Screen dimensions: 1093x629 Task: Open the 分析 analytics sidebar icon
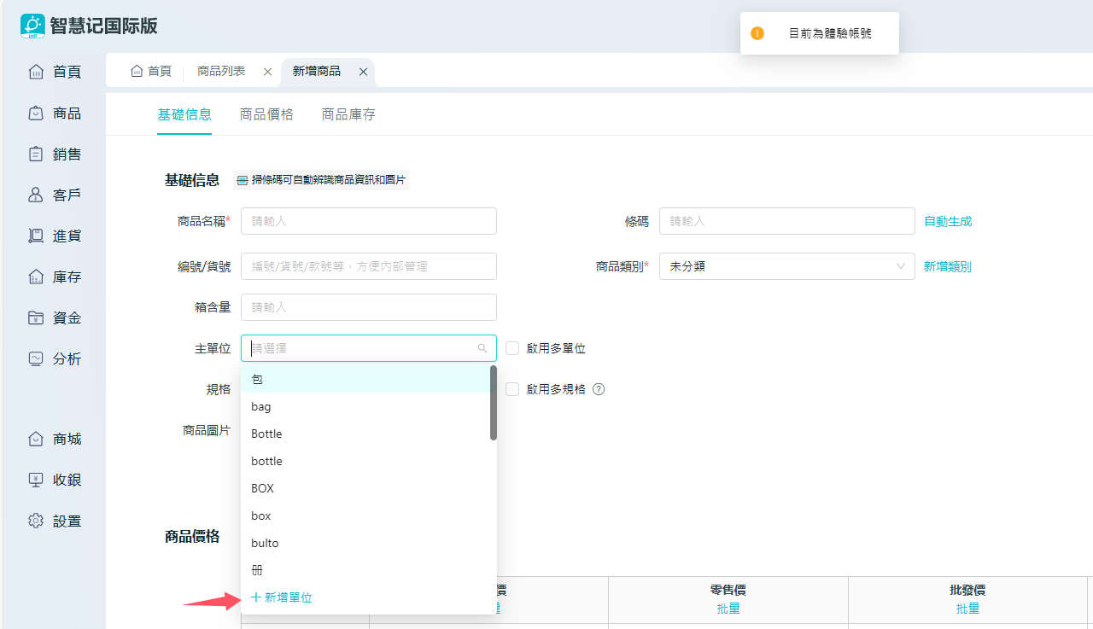click(x=36, y=358)
